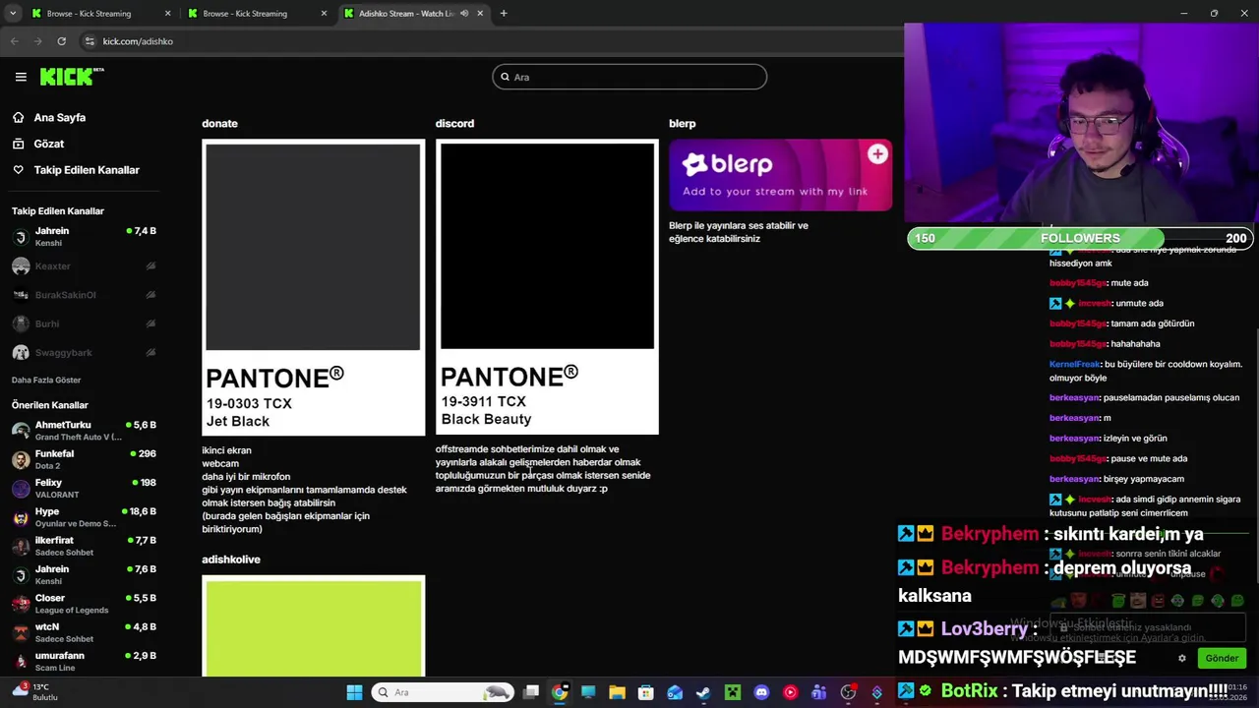Go back with the browser back arrow
Viewport: 1259px width, 708px height.
[14, 41]
